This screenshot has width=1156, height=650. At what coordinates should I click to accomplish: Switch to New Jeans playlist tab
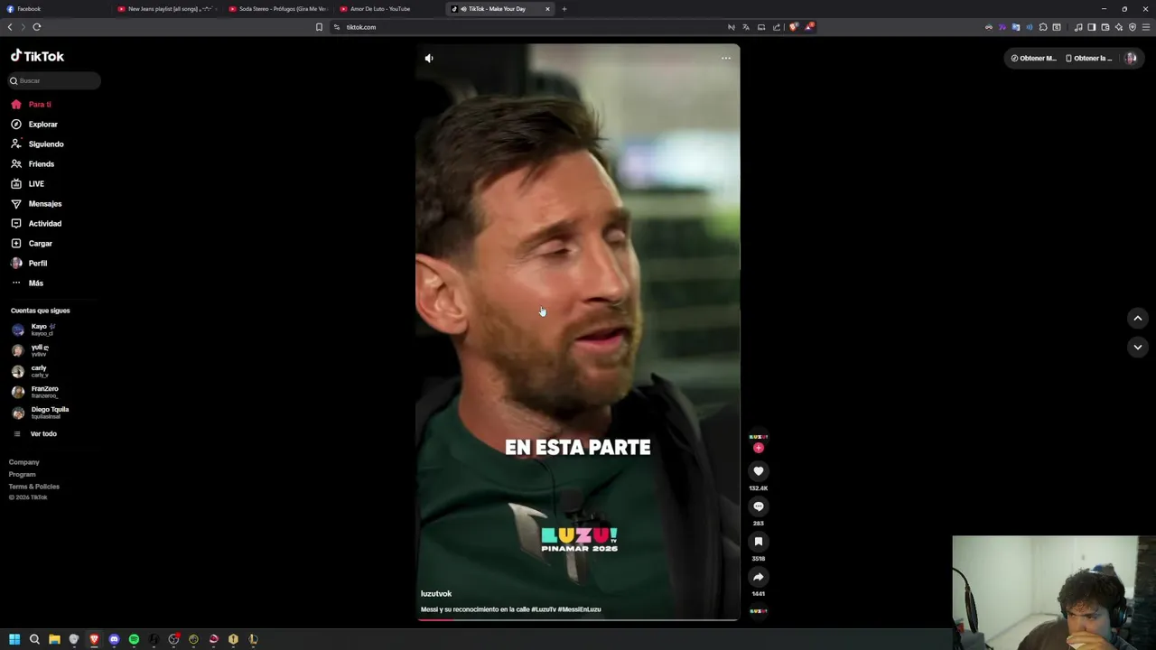(167, 9)
